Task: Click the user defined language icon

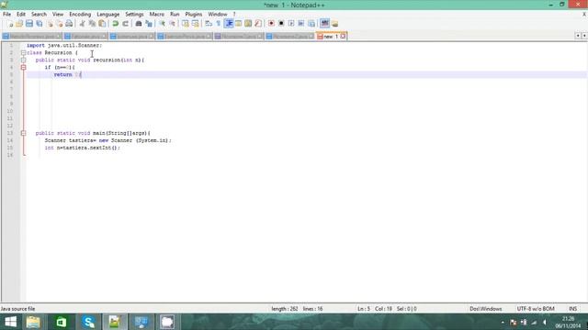Action: 238,24
